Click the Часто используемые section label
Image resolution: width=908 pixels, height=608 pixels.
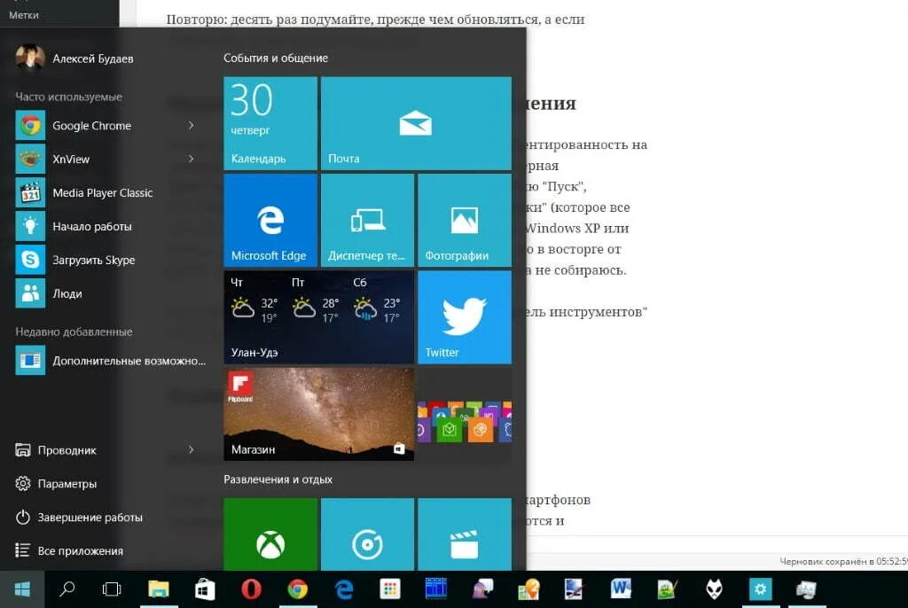pyautogui.click(x=69, y=97)
